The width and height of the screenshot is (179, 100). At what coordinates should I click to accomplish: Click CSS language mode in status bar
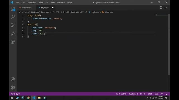[156, 94]
